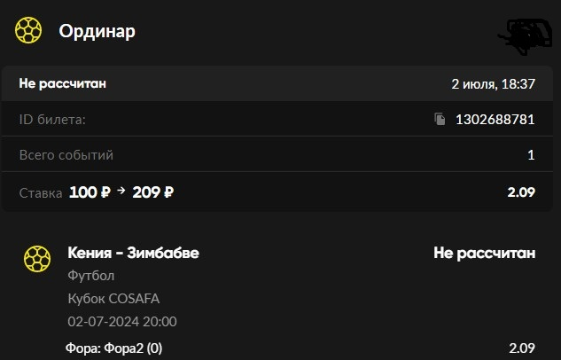Click the Футбол sport label

[x=91, y=276]
